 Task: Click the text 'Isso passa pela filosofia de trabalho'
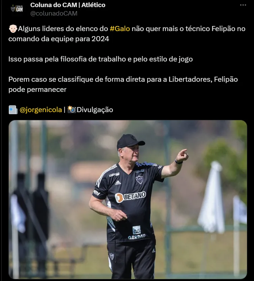point(67,59)
